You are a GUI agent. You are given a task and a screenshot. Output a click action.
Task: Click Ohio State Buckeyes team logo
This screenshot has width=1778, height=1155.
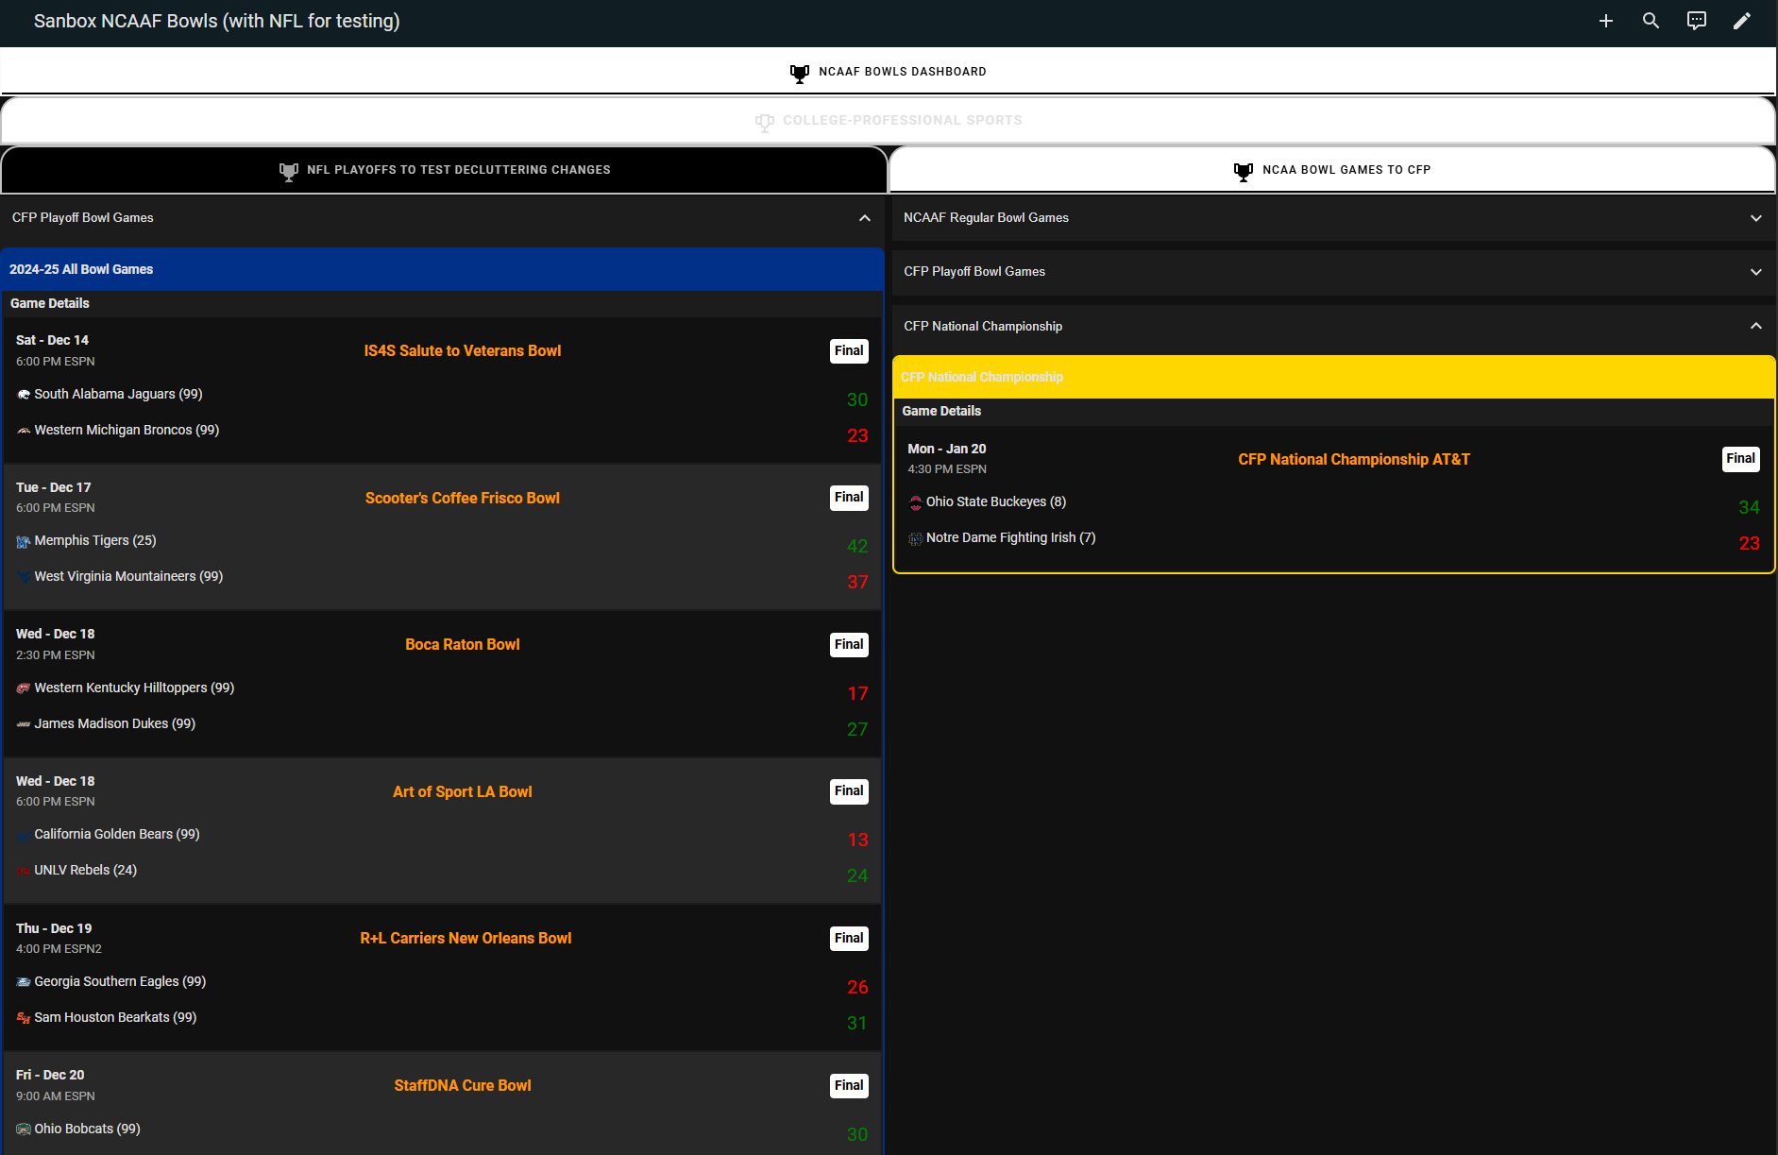[x=915, y=502]
